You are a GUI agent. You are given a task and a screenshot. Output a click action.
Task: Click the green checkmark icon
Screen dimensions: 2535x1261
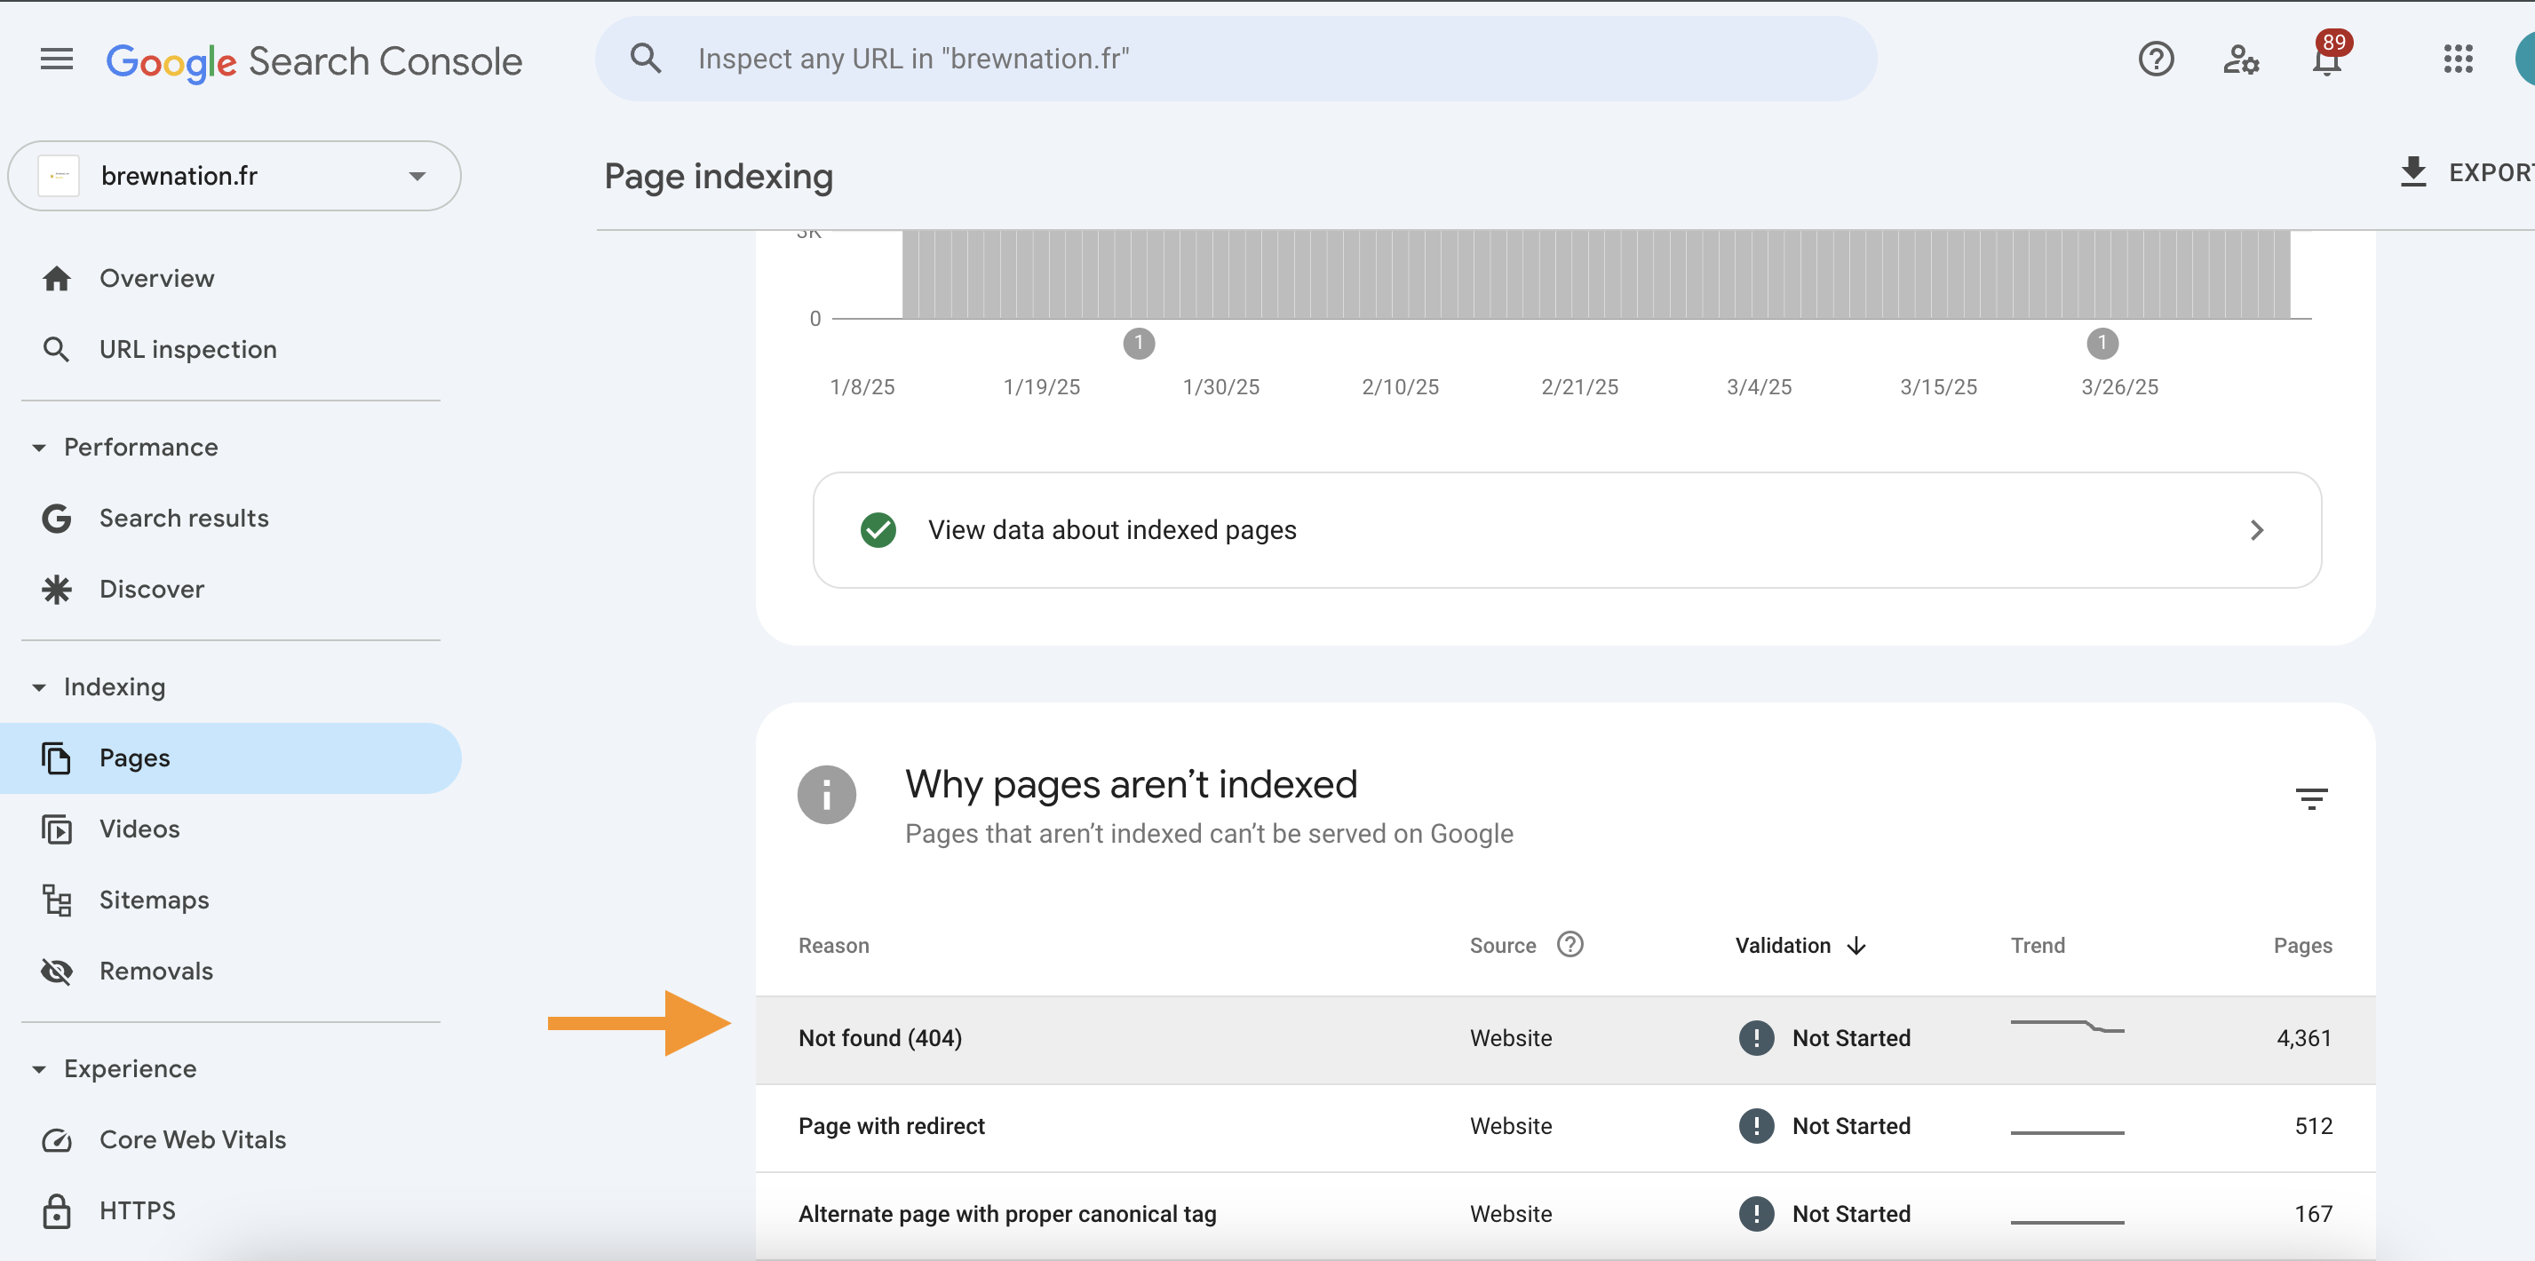[x=878, y=530]
